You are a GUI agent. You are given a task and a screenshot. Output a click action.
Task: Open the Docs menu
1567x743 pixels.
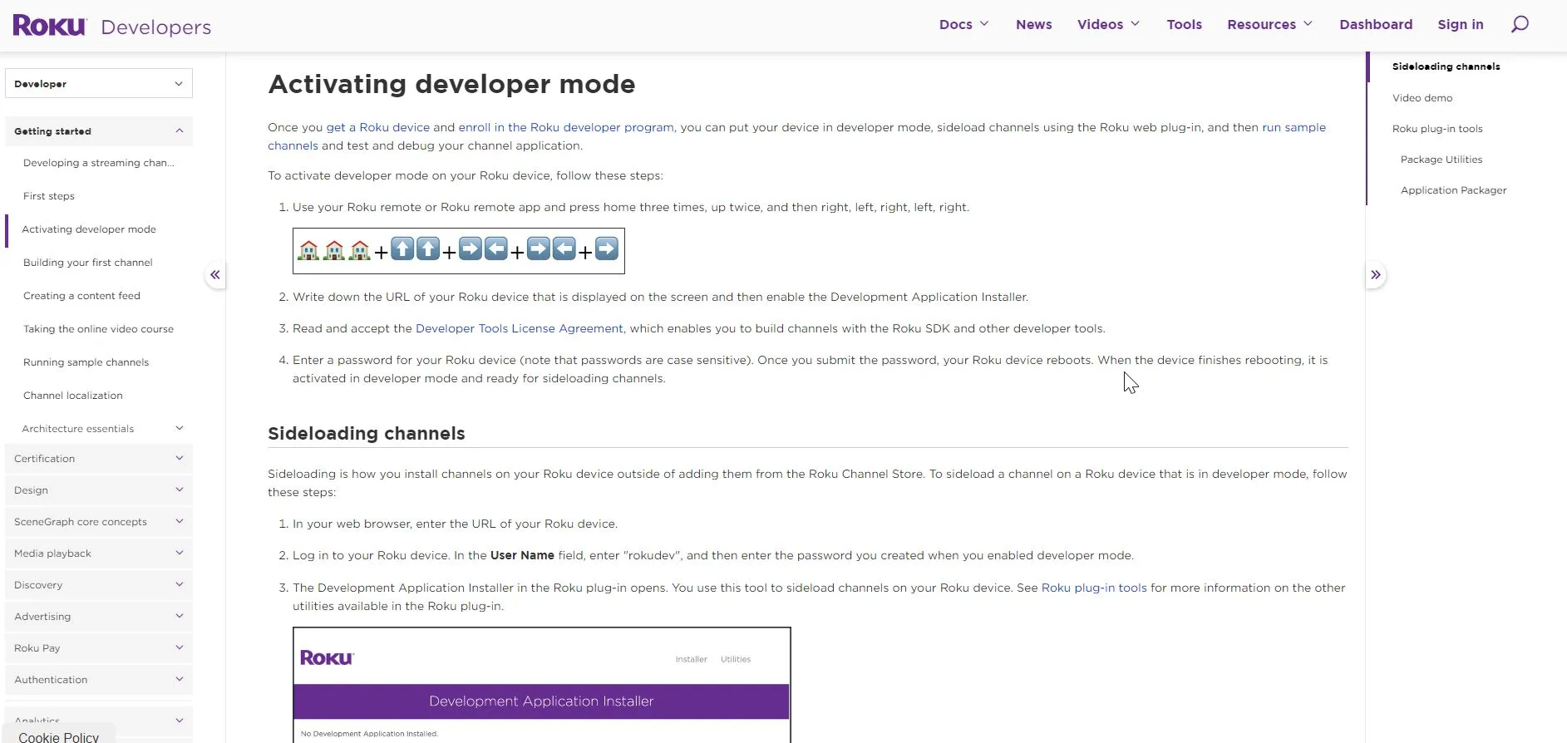click(x=963, y=24)
